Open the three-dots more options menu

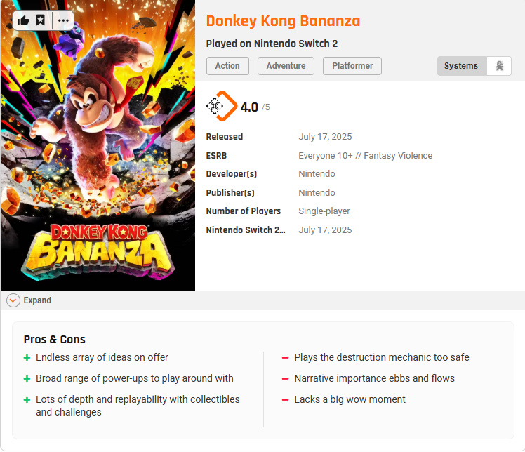coord(64,20)
